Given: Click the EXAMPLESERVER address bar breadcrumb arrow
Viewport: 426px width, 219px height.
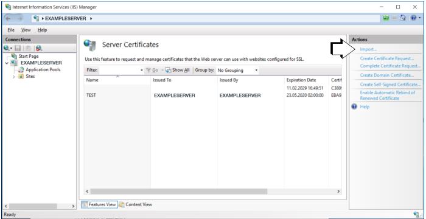Looking at the screenshot, I should [x=91, y=18].
